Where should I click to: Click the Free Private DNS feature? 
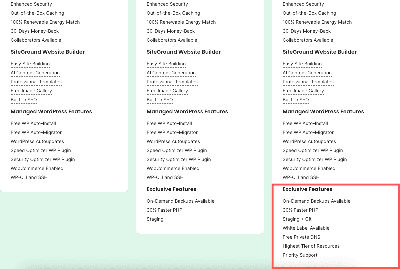[301, 237]
